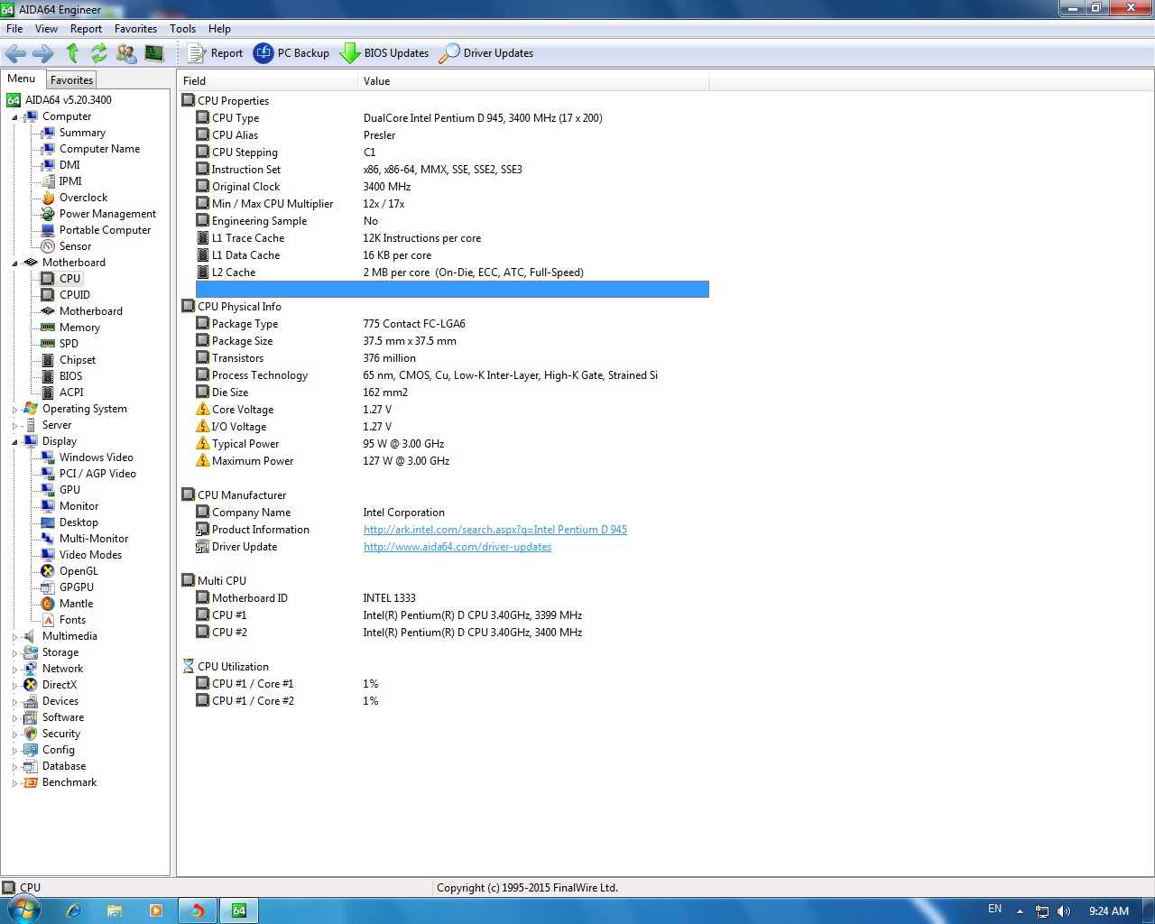Click the PC Backup toolbar button
This screenshot has width=1155, height=924.
coord(291,53)
